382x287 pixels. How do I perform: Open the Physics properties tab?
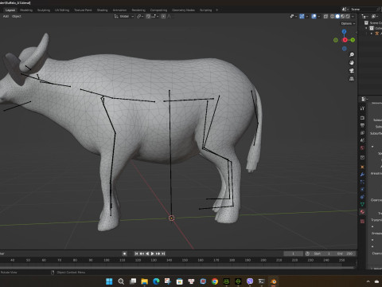[362, 190]
